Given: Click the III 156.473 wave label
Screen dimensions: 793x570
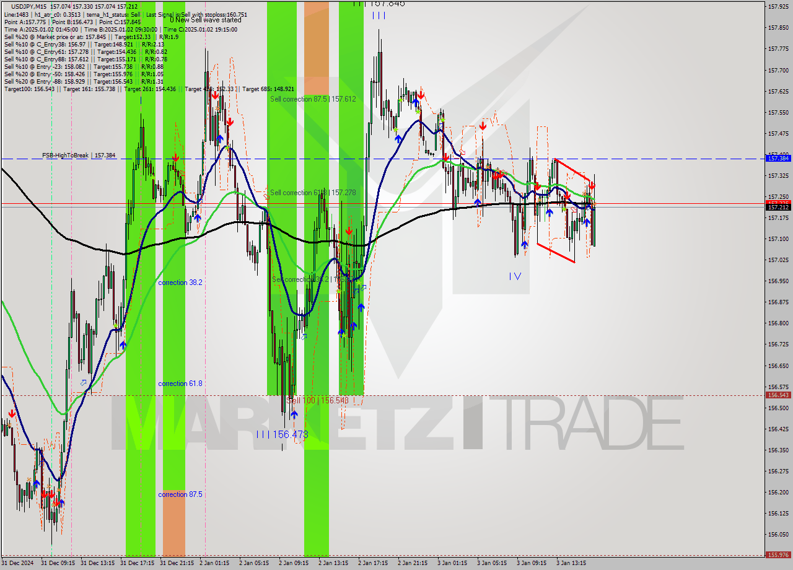Looking at the screenshot, I should [x=282, y=435].
